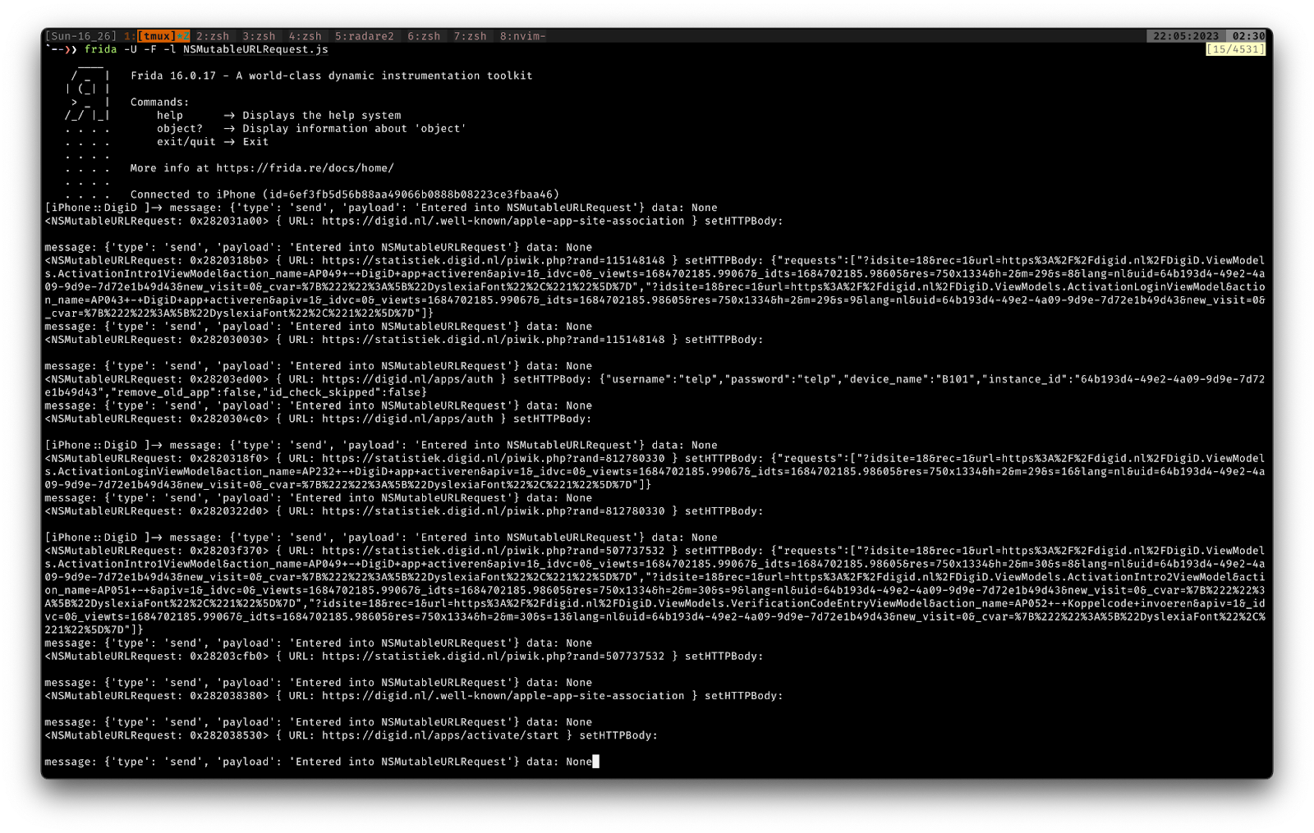Switch to tmux window 3:zsh

point(259,36)
